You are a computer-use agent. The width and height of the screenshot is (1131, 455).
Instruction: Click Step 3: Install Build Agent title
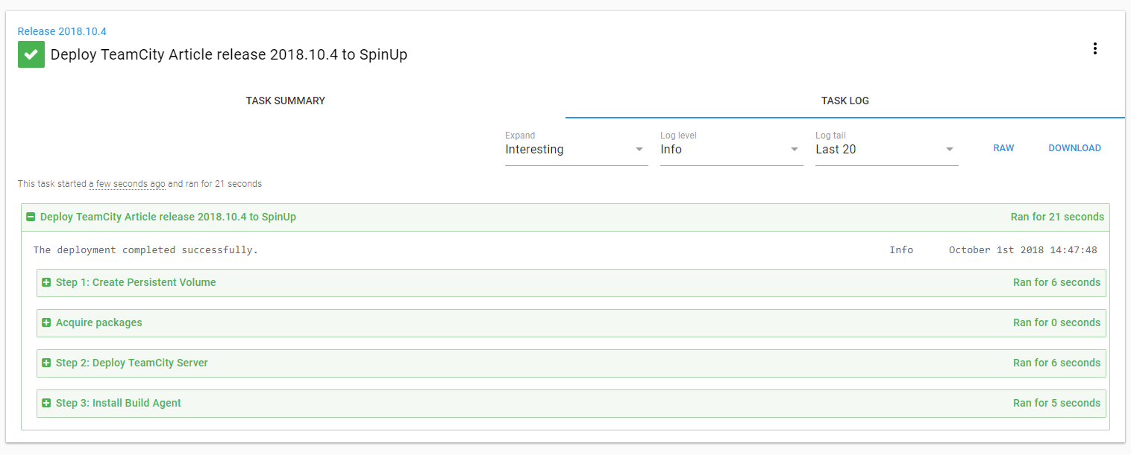click(118, 404)
